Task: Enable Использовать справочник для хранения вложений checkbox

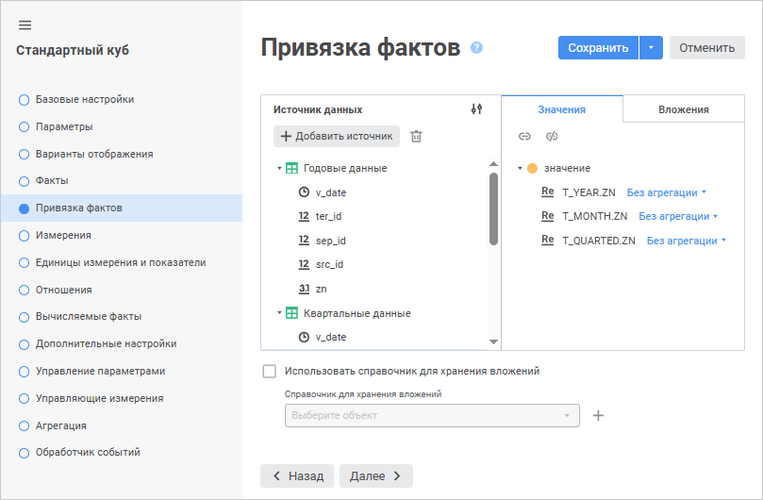Action: click(270, 371)
